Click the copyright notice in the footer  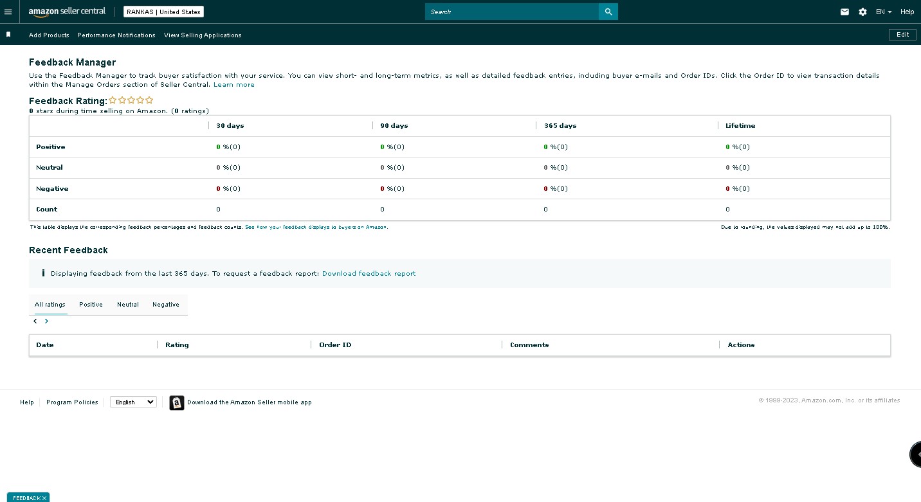[x=829, y=400]
